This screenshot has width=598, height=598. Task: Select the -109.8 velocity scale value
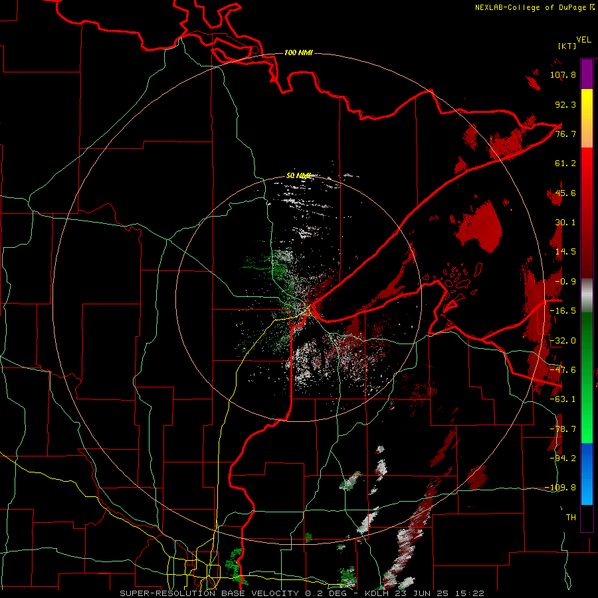560,488
